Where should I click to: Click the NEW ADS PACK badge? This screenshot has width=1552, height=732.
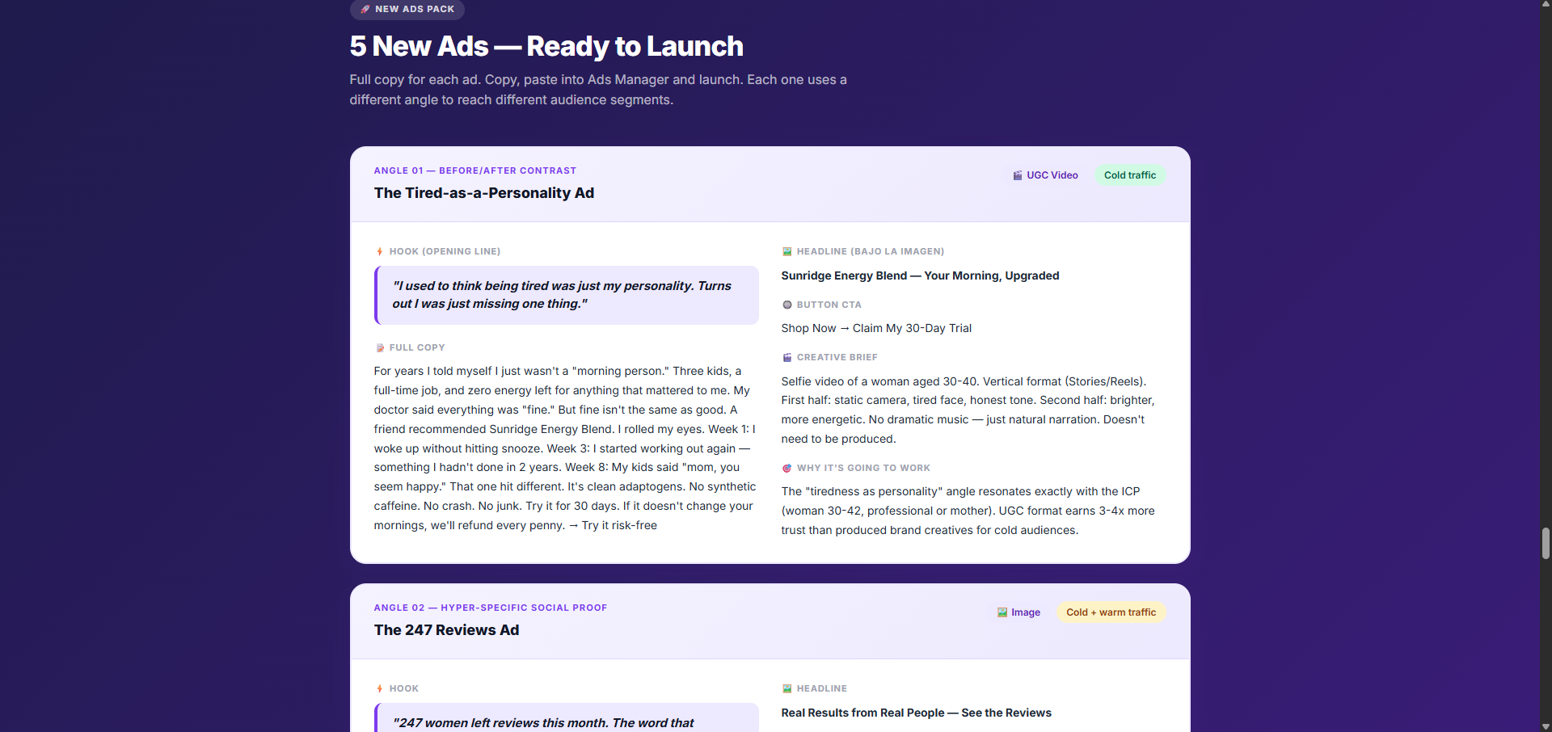click(407, 9)
